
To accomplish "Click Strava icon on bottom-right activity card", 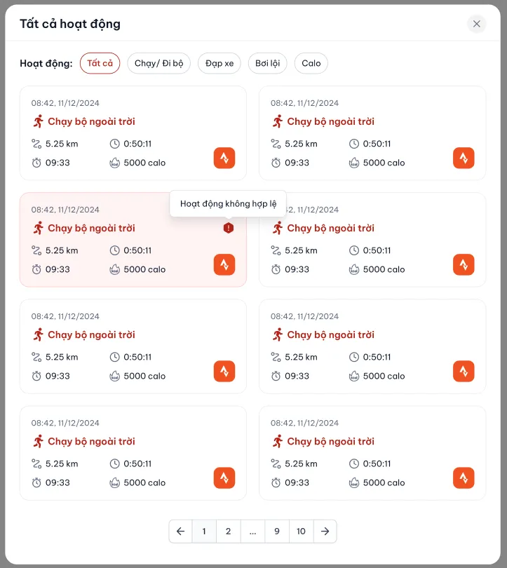I will tap(464, 478).
